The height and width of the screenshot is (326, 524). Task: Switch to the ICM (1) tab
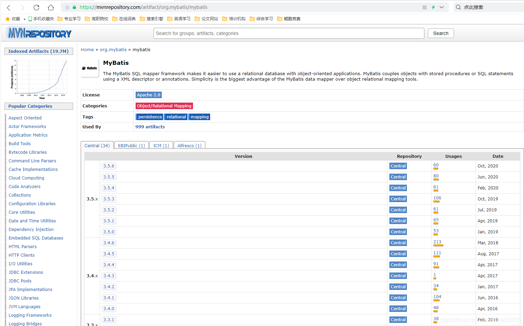(161, 145)
